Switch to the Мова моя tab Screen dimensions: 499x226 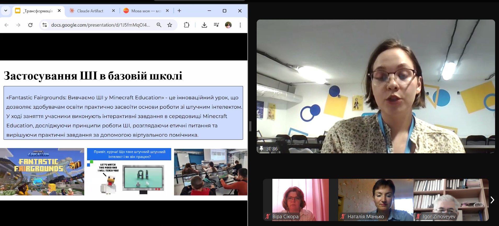click(146, 11)
